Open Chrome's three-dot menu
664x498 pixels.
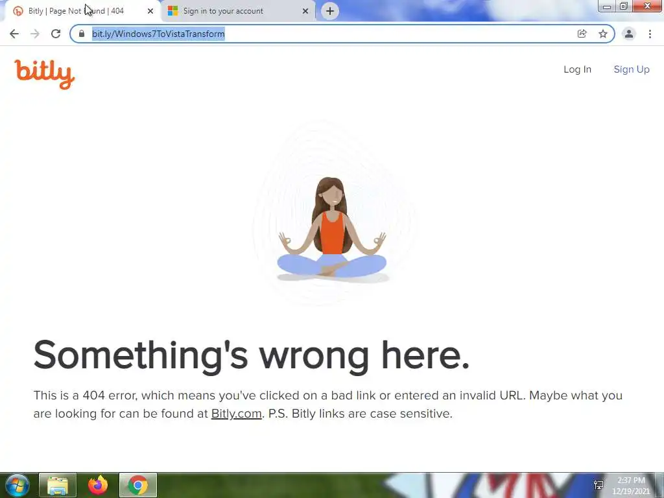[650, 34]
